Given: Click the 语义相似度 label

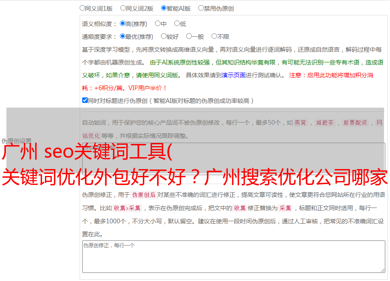Looking at the screenshot, I should [x=99, y=24].
